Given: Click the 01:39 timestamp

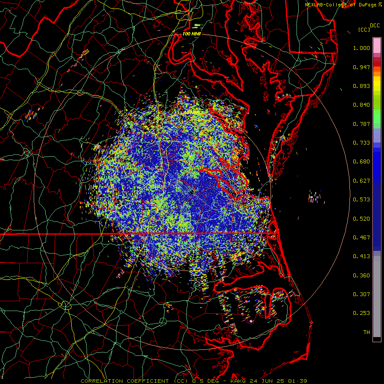Looking at the screenshot, I should pos(297,381).
